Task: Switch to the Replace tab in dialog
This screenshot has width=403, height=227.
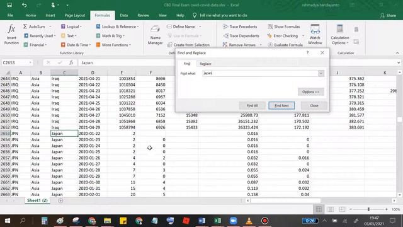Action: tap(205, 64)
